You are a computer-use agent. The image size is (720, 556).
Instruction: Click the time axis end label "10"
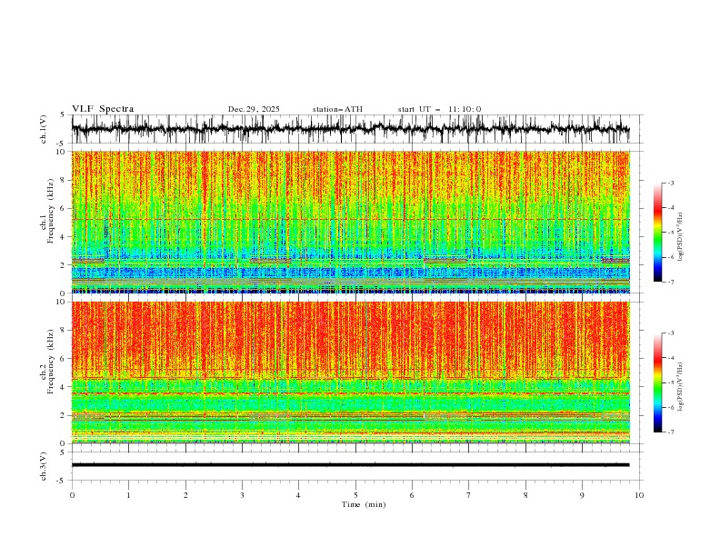(x=639, y=495)
